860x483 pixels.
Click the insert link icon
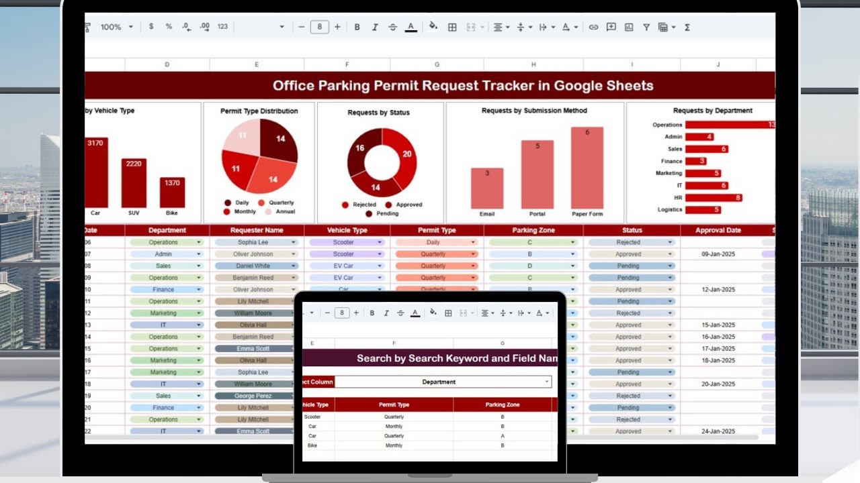pos(593,27)
